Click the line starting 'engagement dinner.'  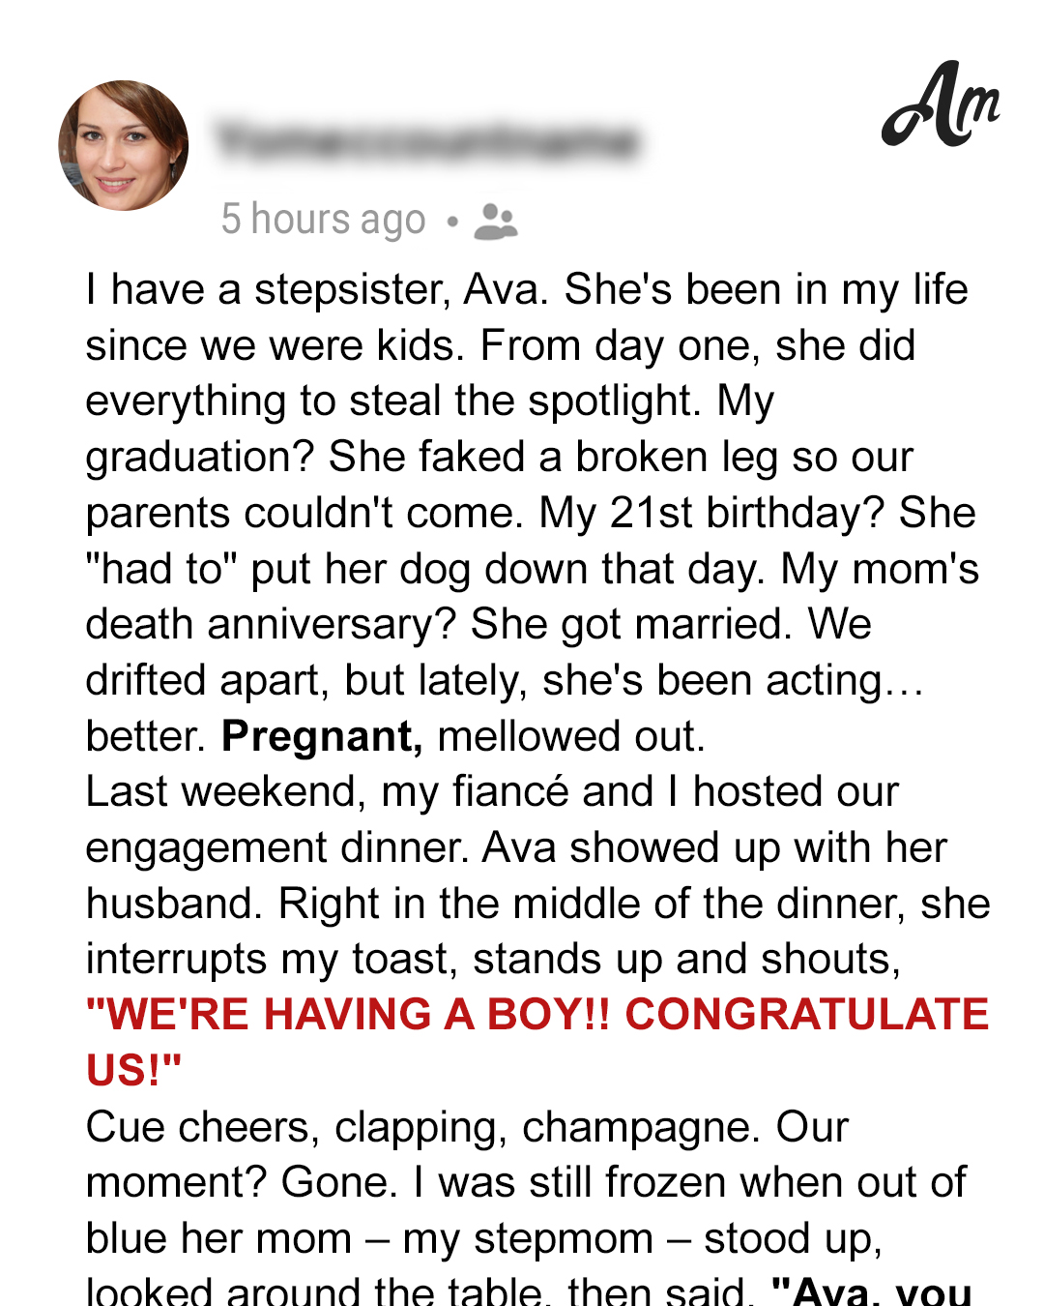tap(516, 848)
